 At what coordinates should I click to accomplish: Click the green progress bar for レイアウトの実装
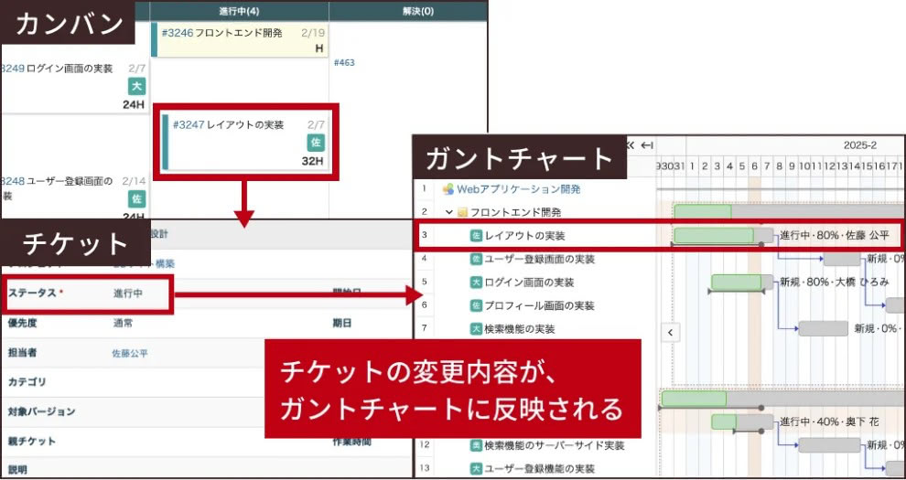(714, 236)
